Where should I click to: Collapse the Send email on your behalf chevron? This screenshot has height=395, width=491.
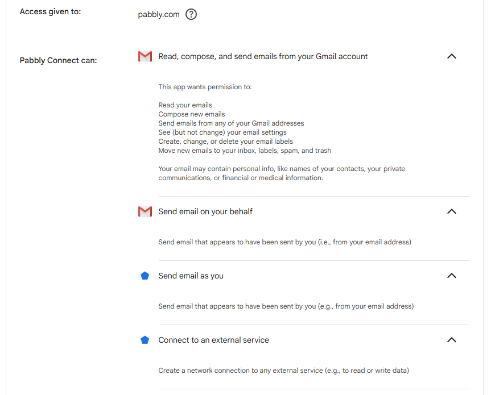coord(452,211)
